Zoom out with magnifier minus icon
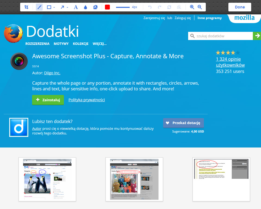The height and width of the screenshot is (209, 261). pyautogui.click(x=200, y=7)
